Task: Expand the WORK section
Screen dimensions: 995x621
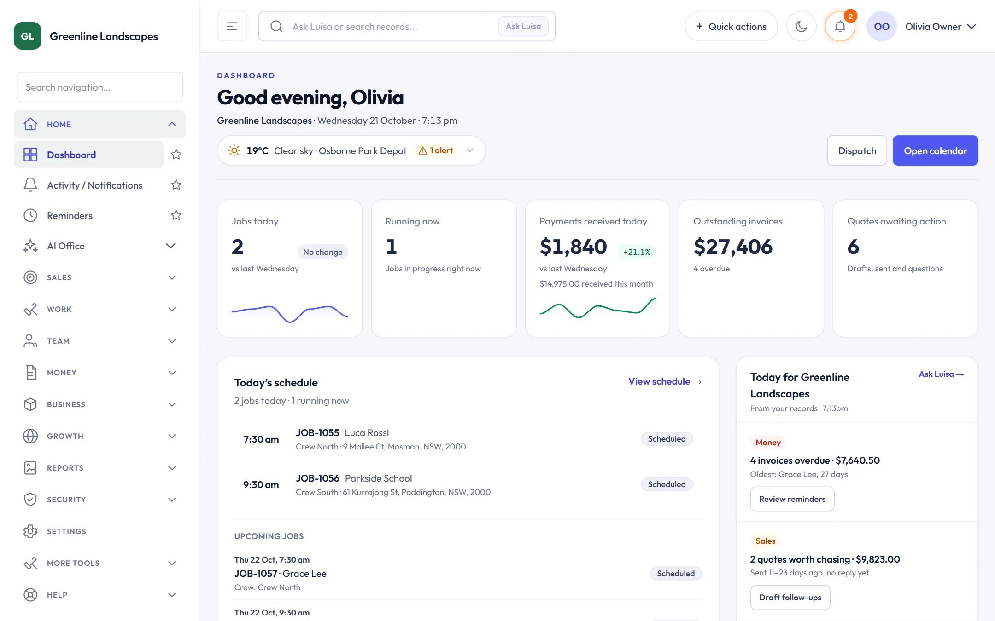Action: tap(172, 309)
